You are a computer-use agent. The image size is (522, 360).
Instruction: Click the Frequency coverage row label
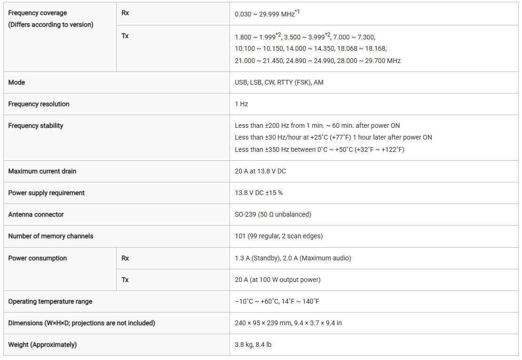click(38, 13)
